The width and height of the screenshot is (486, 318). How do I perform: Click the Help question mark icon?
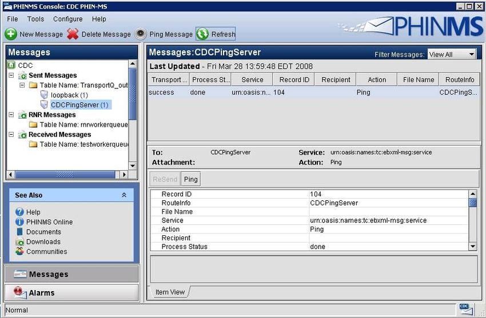tap(19, 212)
